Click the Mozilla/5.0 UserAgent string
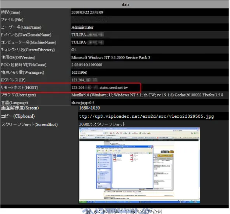The width and height of the screenshot is (230, 214). tap(147, 95)
